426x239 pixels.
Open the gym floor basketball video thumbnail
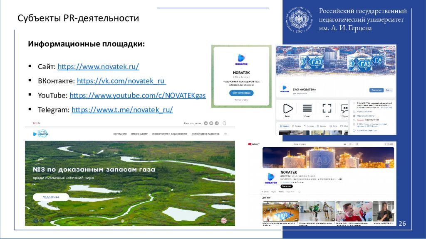[x=280, y=211]
